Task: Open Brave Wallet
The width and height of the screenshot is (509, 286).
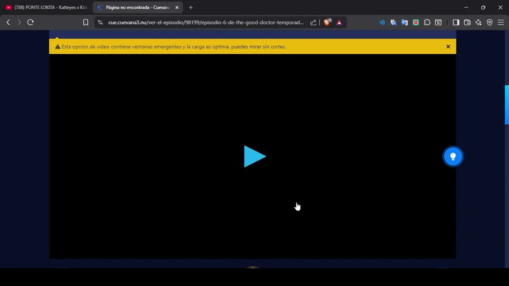Action: [467, 23]
